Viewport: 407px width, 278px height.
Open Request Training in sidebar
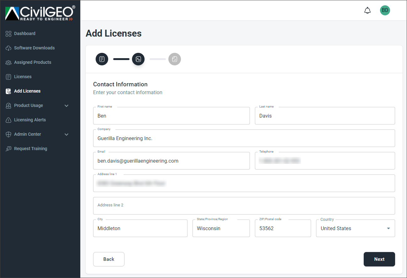[30, 149]
